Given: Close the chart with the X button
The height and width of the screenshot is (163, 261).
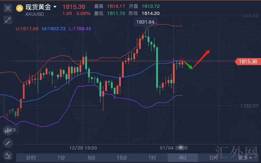Looking at the screenshot, I should (7, 7).
